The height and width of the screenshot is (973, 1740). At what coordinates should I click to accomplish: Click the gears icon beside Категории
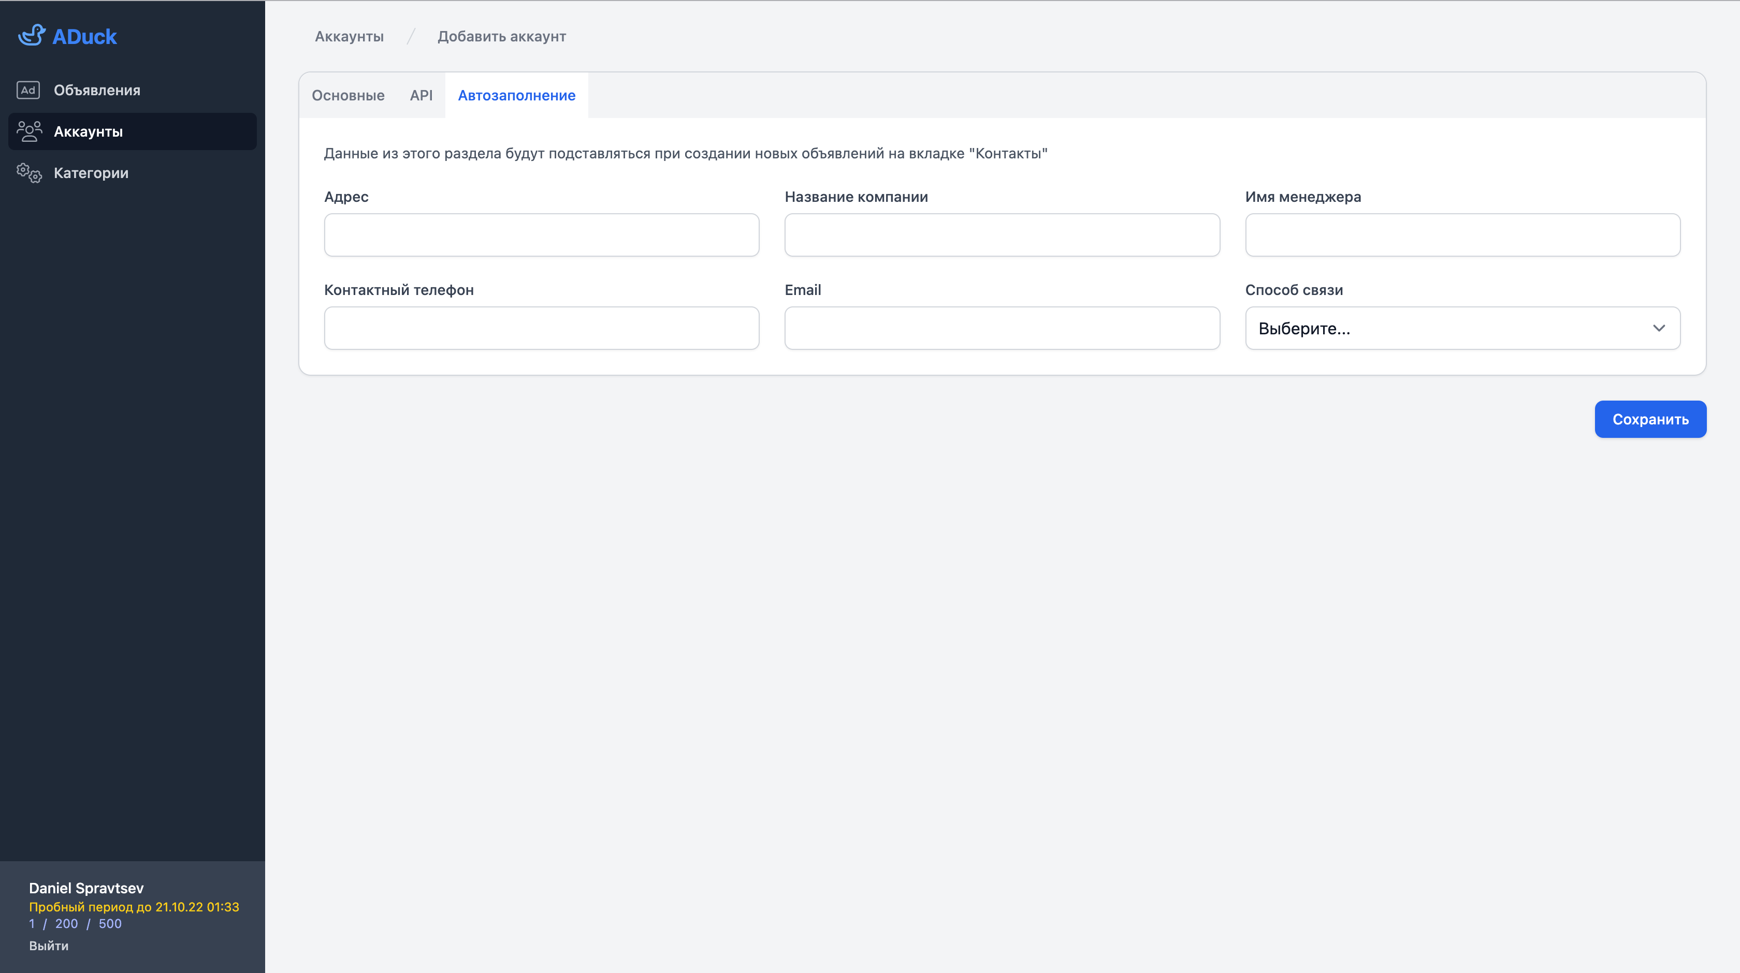click(29, 173)
